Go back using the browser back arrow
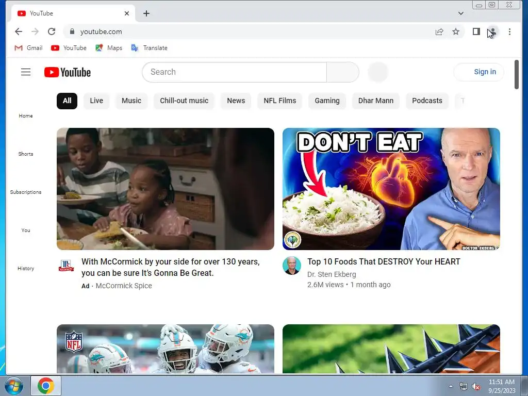This screenshot has width=528, height=396. [19, 31]
